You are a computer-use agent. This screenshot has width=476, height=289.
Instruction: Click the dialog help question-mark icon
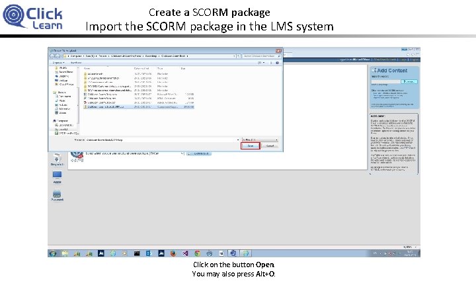point(277,63)
